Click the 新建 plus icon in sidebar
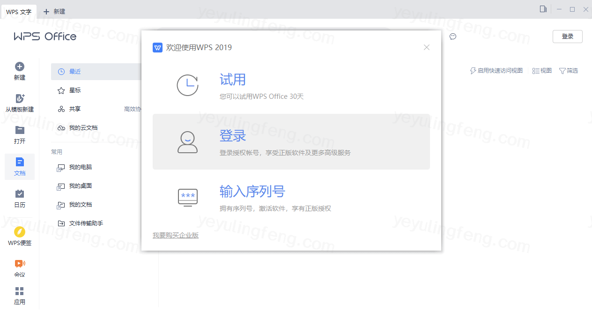 point(20,67)
